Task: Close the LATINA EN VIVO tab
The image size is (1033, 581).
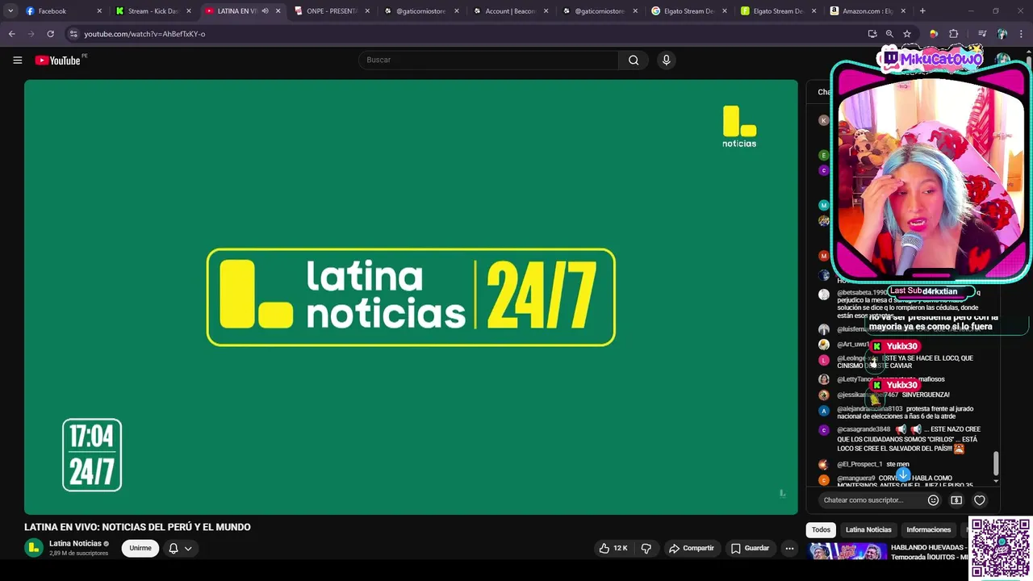Action: (x=278, y=11)
